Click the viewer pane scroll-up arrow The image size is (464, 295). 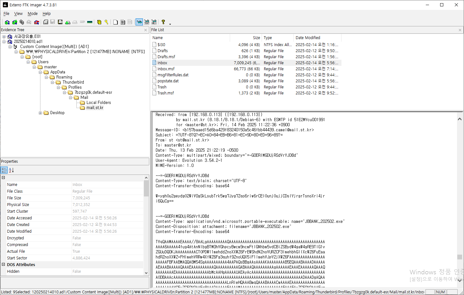(x=460, y=119)
